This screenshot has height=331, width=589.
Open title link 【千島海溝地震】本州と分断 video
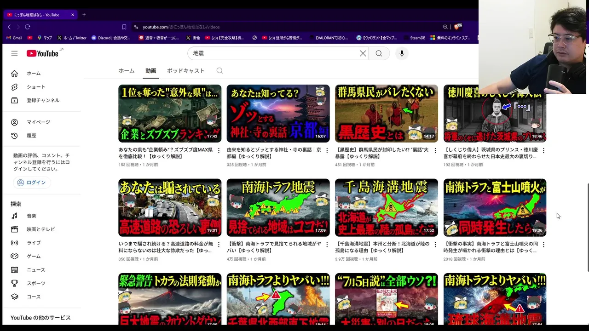pos(382,247)
